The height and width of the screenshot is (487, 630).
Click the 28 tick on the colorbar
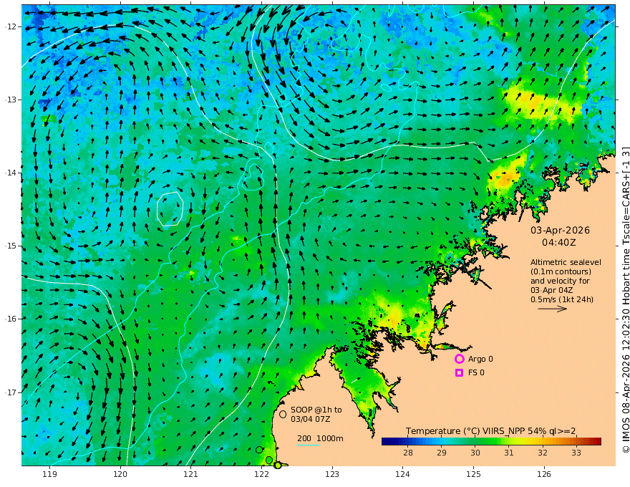pyautogui.click(x=408, y=453)
